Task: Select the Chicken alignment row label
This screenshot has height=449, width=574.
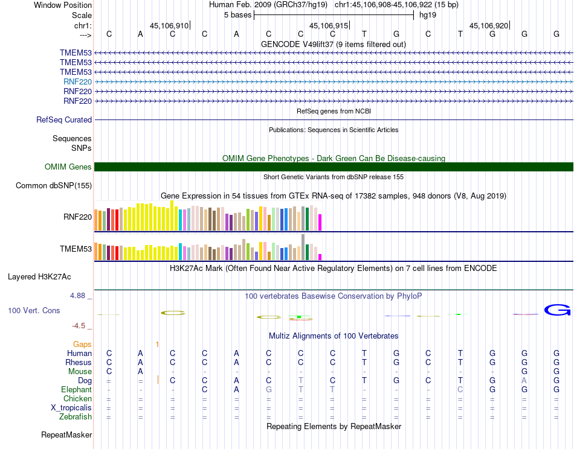Action: (77, 398)
